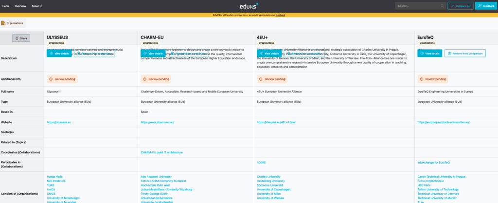Open Eötvös Loránd University Budapest link
Image resolution: width=498 pixels, height=203 pixels.
[x=163, y=181]
